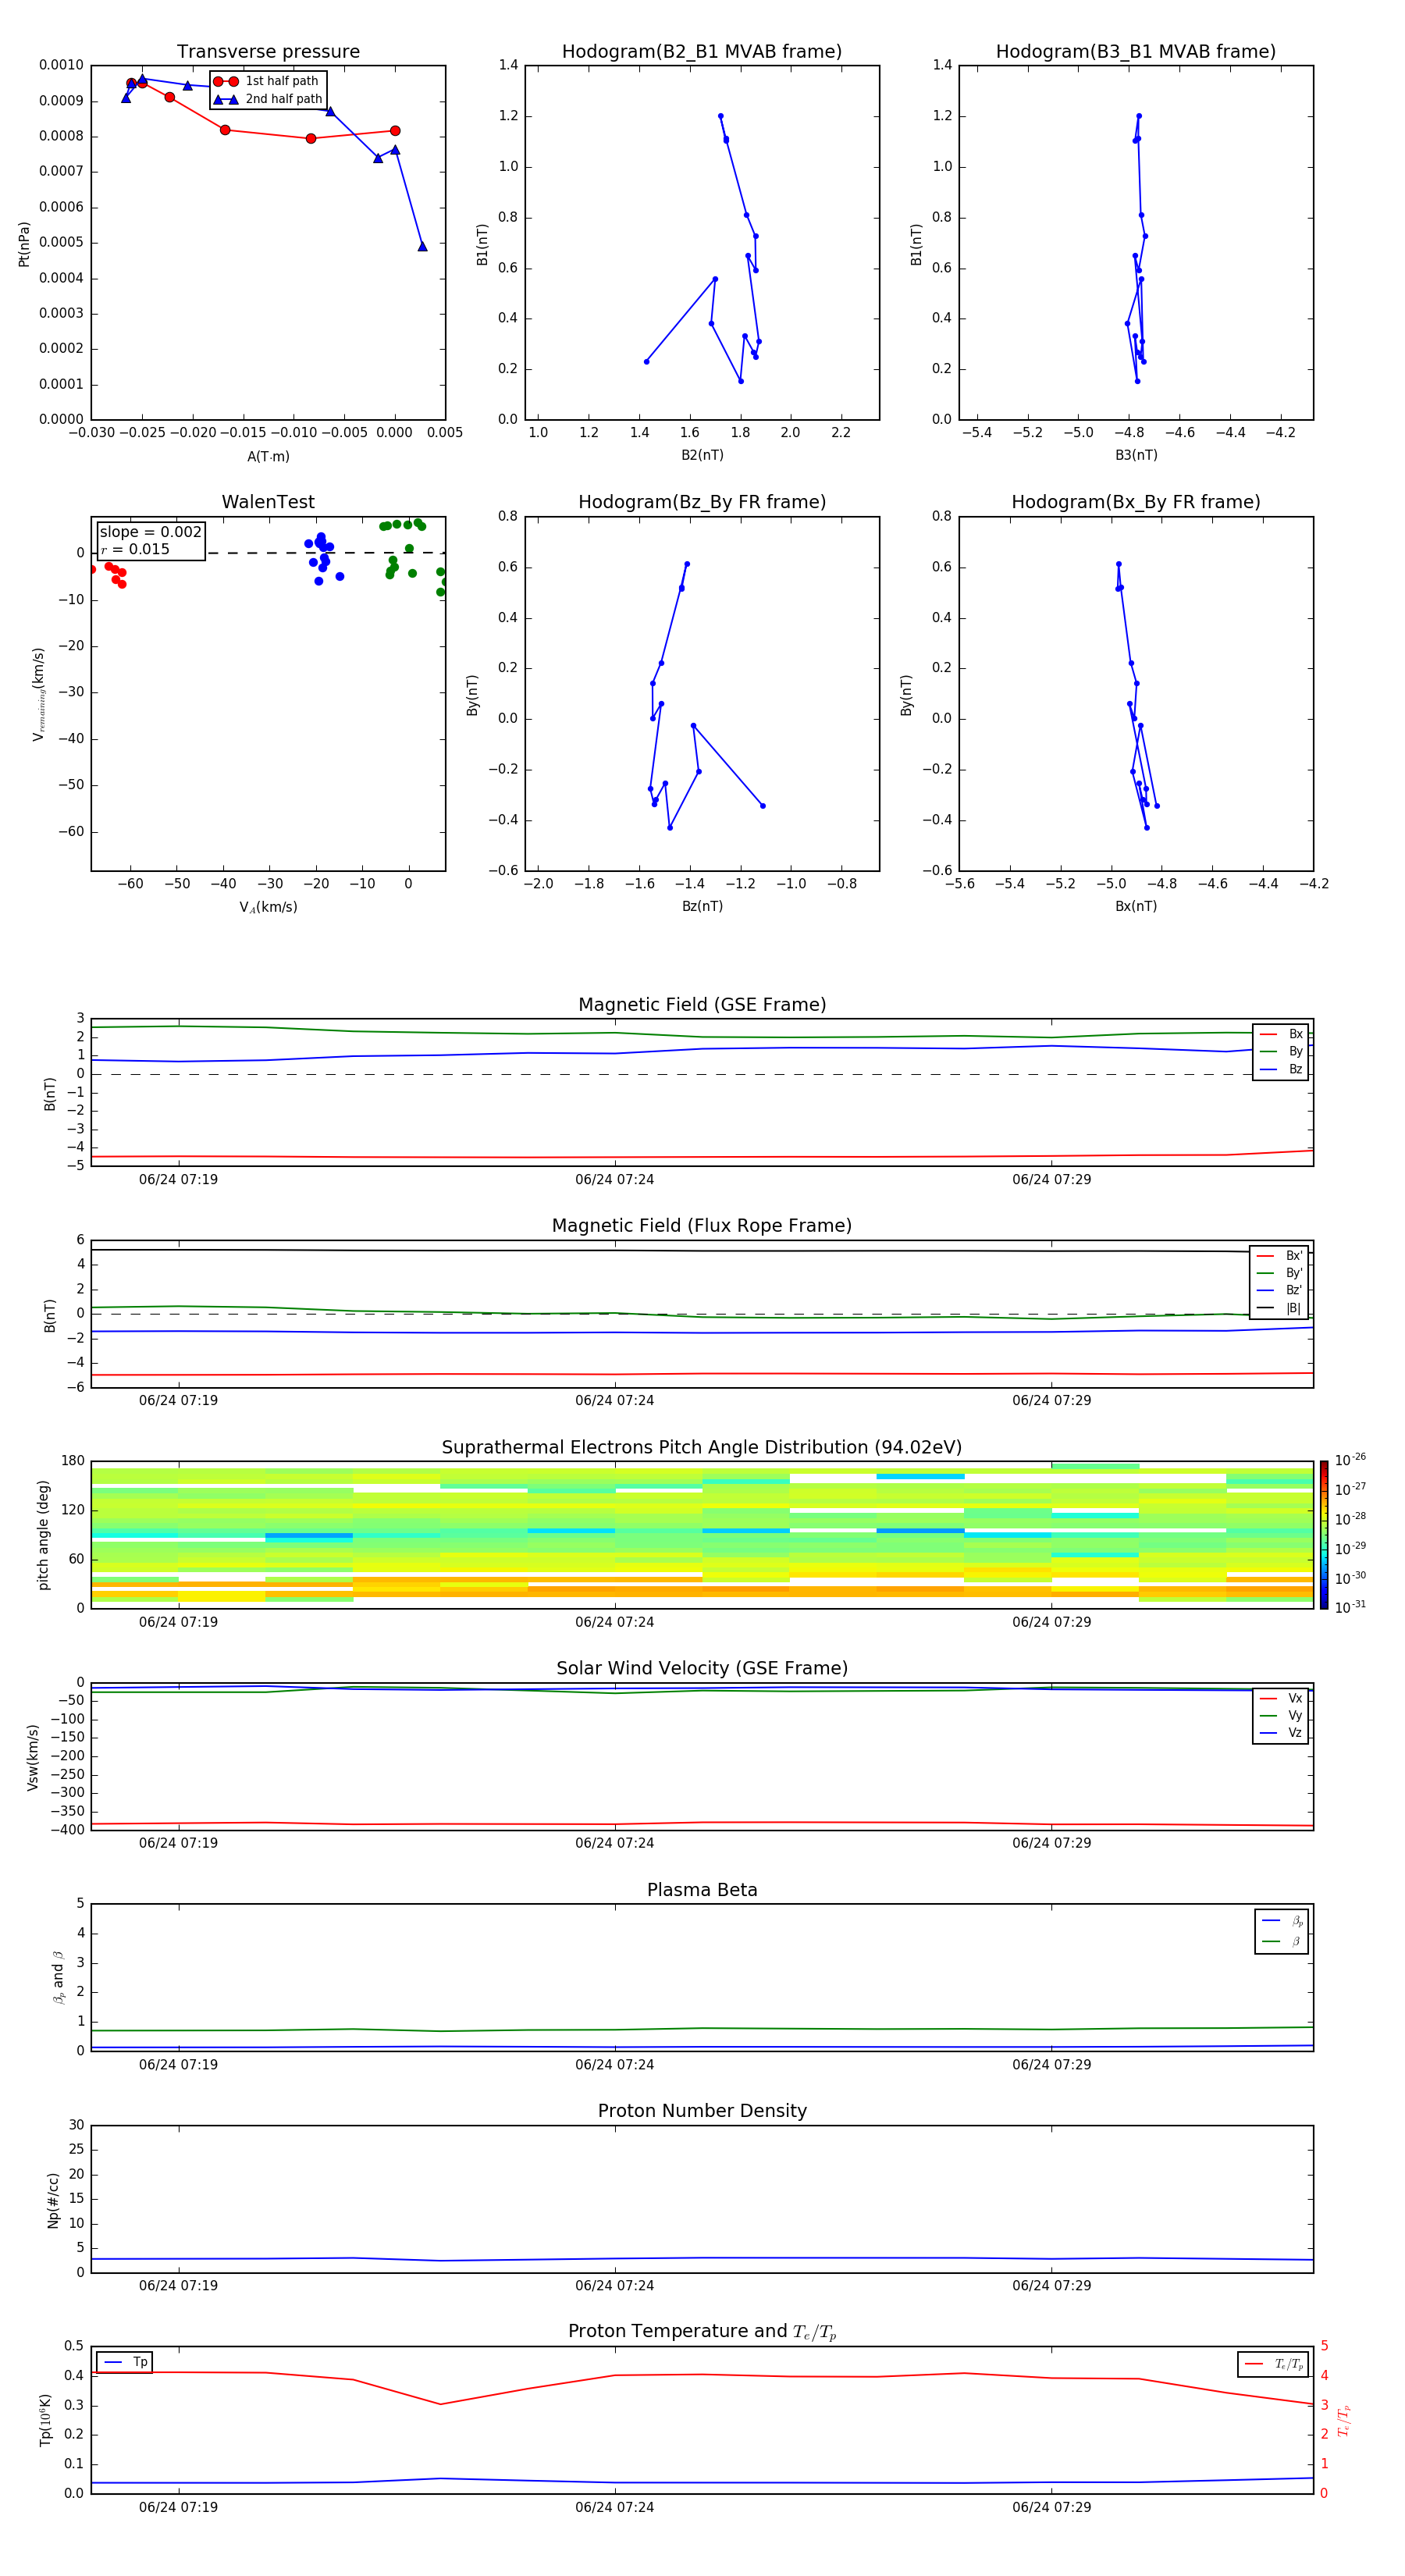Click the 'Proton Number Density' title
The width and height of the screenshot is (1405, 2576).
(x=702, y=2111)
